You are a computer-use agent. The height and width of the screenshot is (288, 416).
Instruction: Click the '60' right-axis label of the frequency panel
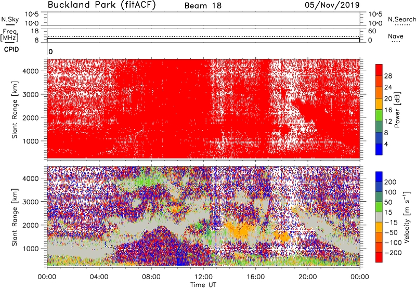click(x=372, y=31)
